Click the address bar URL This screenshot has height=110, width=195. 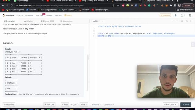point(51,5)
